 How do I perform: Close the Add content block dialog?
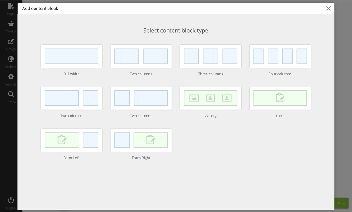328,9
